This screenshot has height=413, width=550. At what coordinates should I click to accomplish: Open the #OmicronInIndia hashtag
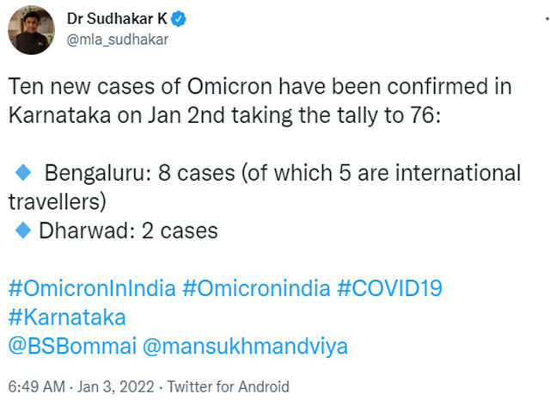92,288
